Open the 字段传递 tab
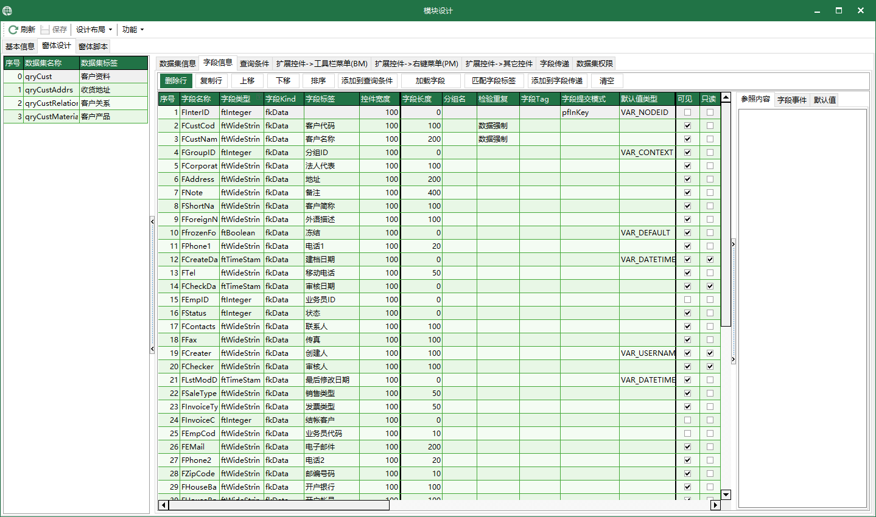 point(555,63)
